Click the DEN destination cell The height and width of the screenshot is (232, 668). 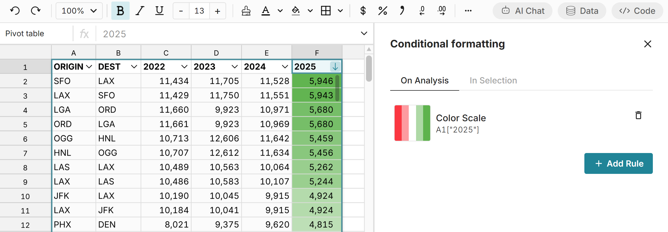118,224
